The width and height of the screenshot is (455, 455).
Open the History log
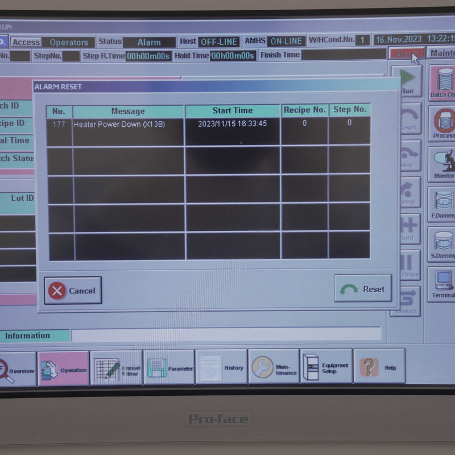[x=221, y=367]
